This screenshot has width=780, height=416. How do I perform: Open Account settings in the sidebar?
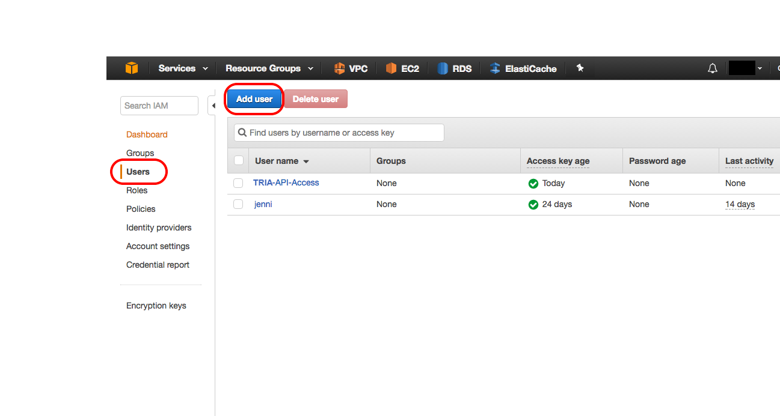point(158,246)
